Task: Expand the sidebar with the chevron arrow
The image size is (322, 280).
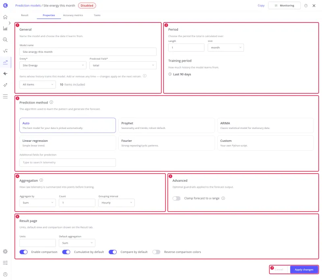Action: coord(10,23)
